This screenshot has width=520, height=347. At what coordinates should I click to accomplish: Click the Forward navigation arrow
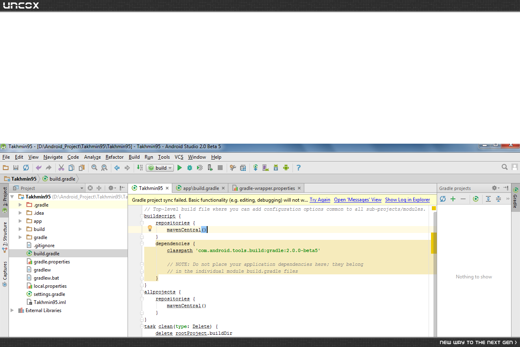pyautogui.click(x=127, y=168)
